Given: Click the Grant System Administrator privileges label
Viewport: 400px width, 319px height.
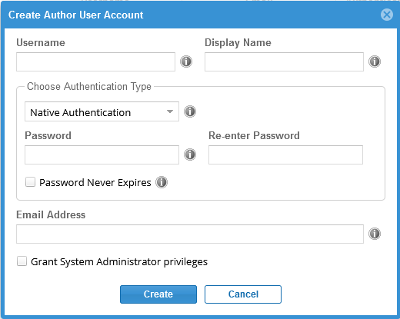Looking at the screenshot, I should point(119,262).
